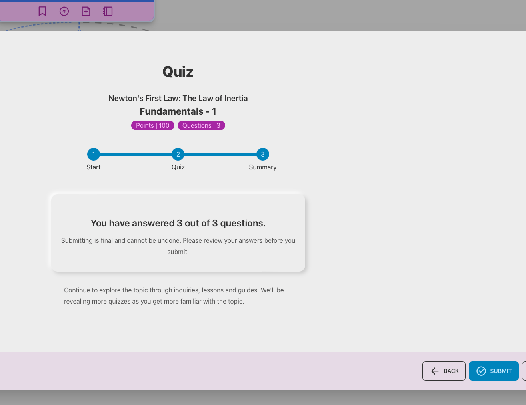Select step 3 circle in the progress stepper
This screenshot has height=405, width=526.
pyautogui.click(x=263, y=154)
